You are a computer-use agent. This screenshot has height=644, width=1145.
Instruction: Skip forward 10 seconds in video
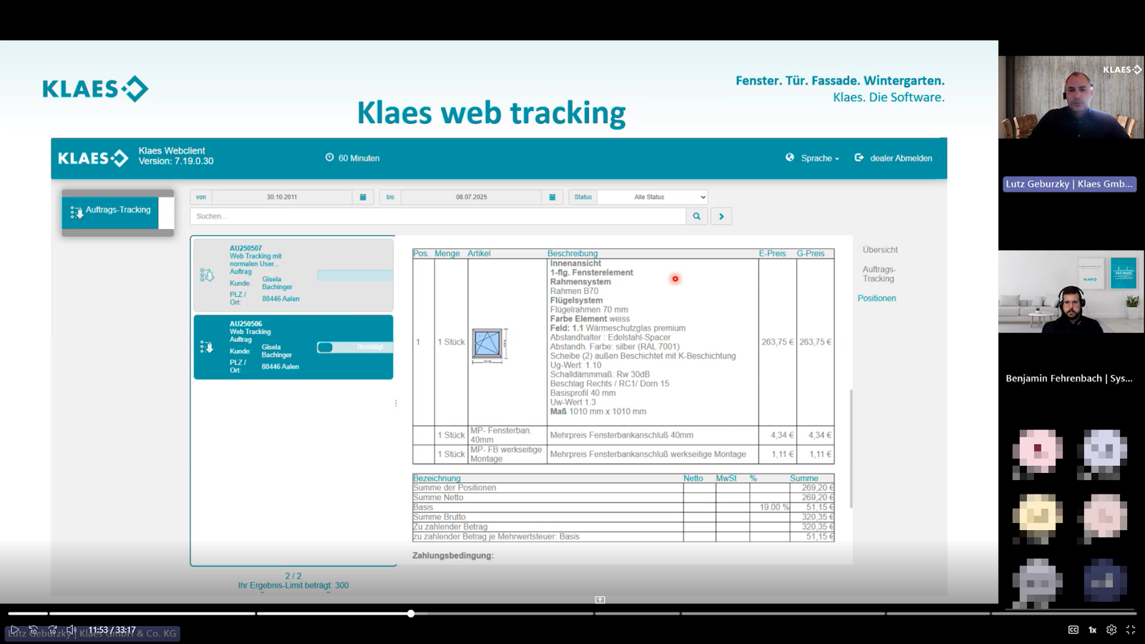(x=52, y=630)
